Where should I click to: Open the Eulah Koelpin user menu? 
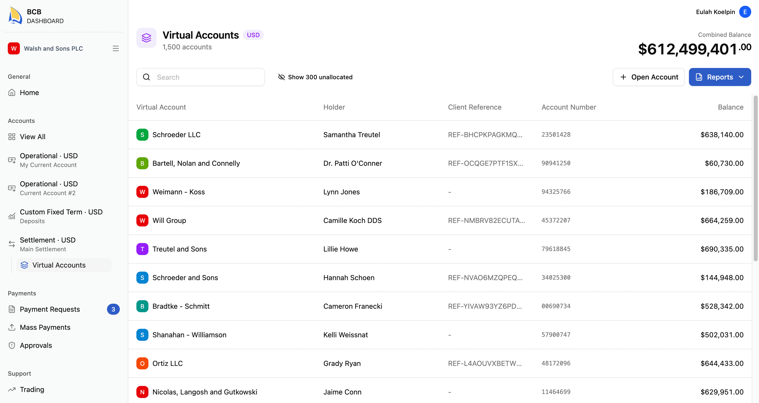[723, 12]
